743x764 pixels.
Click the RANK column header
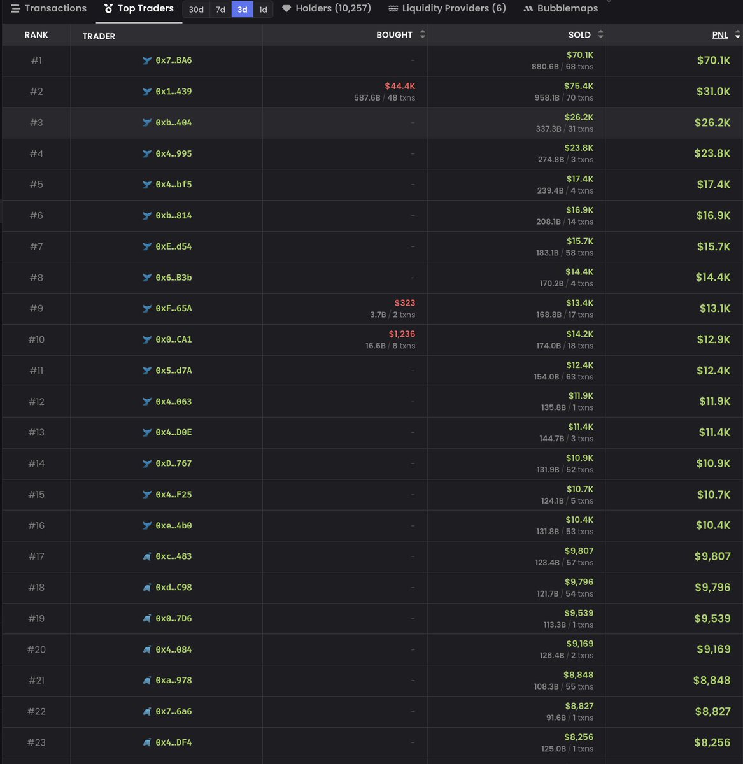(36, 35)
